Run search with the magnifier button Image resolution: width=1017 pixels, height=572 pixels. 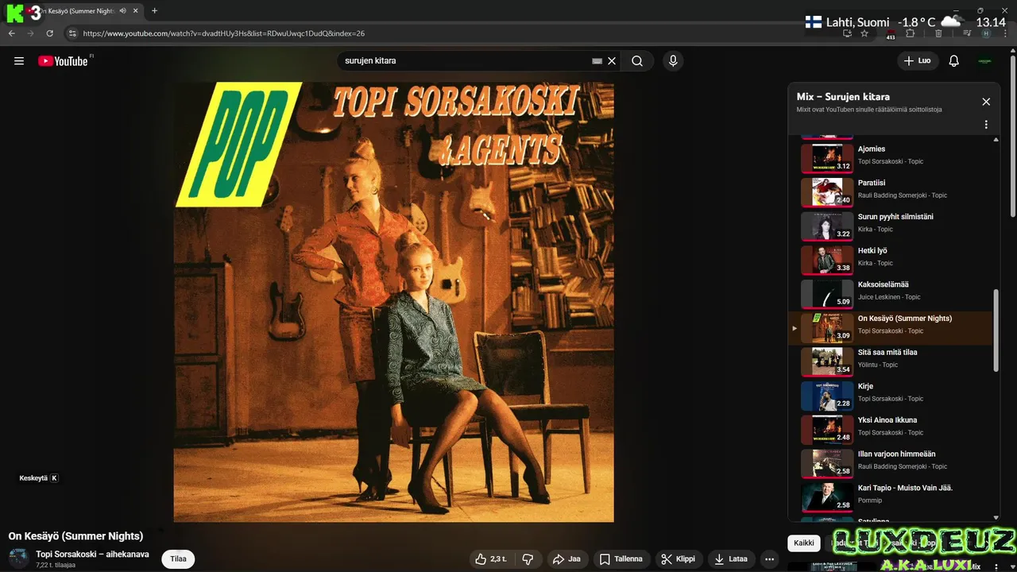[637, 61]
